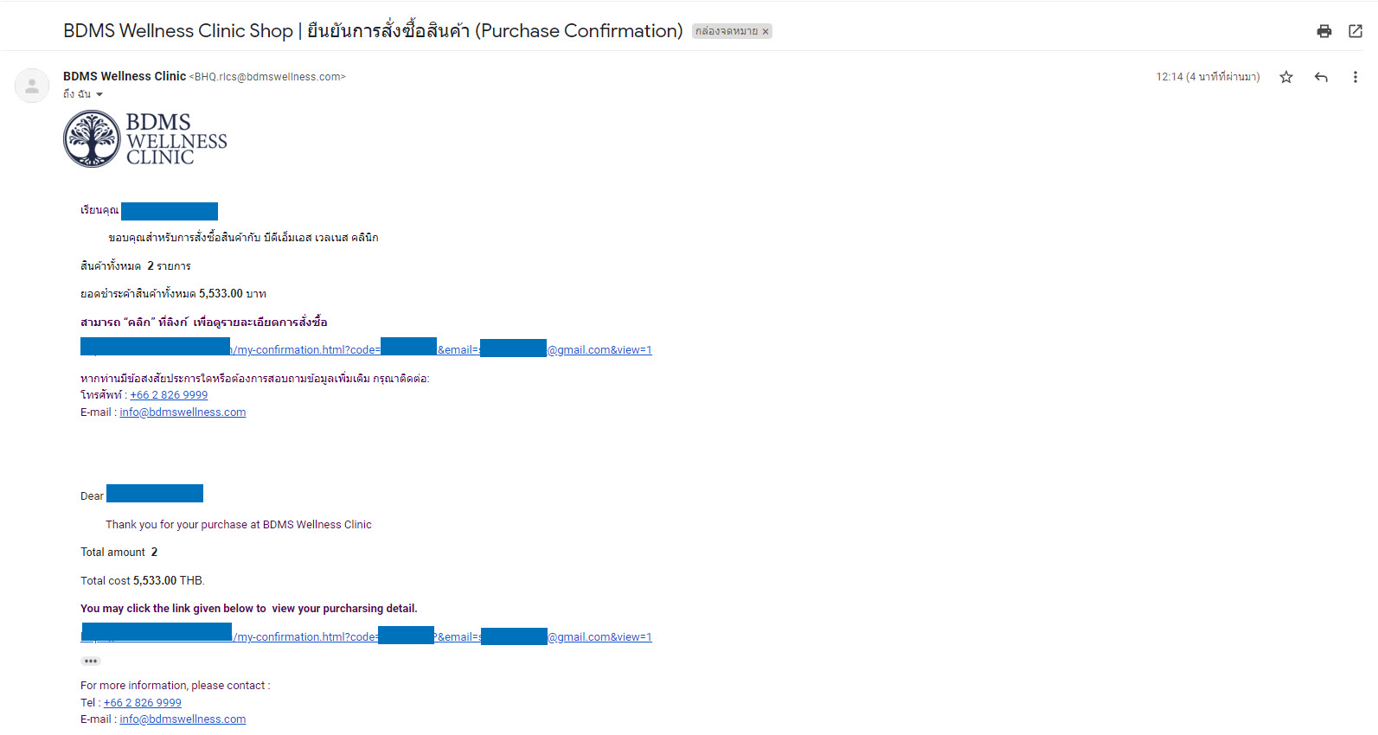Viewport: 1378px width, 735px height.
Task: Reply using the arrow icon
Action: coord(1320,77)
